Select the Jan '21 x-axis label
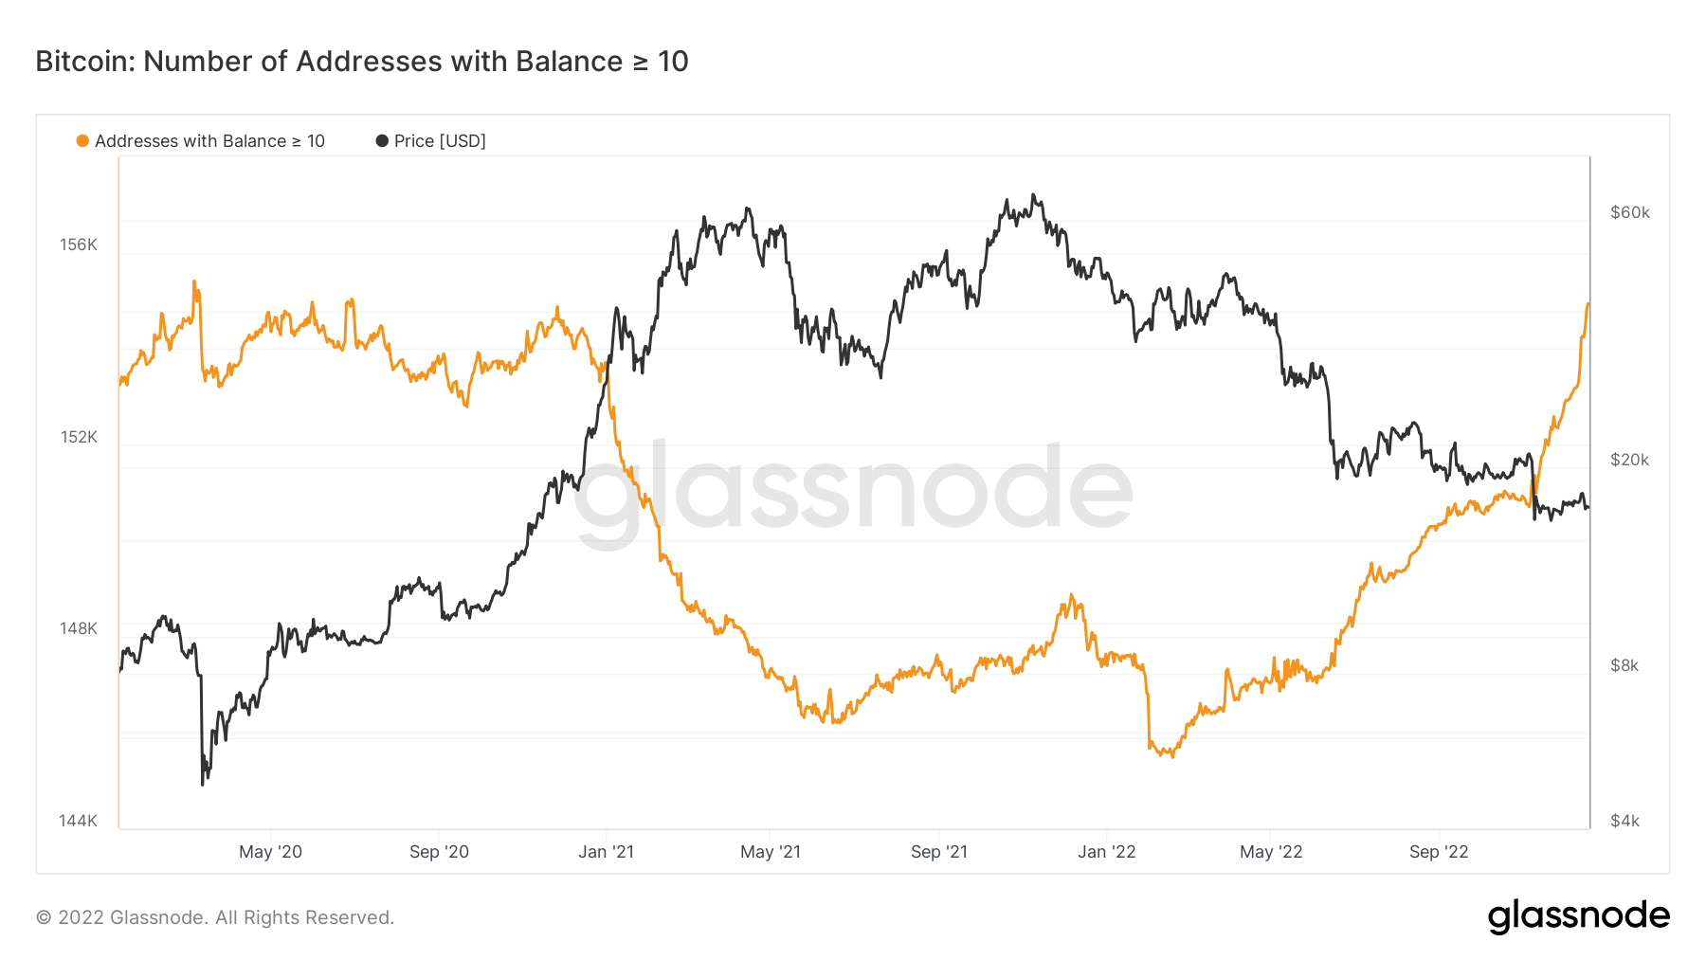 pos(606,852)
